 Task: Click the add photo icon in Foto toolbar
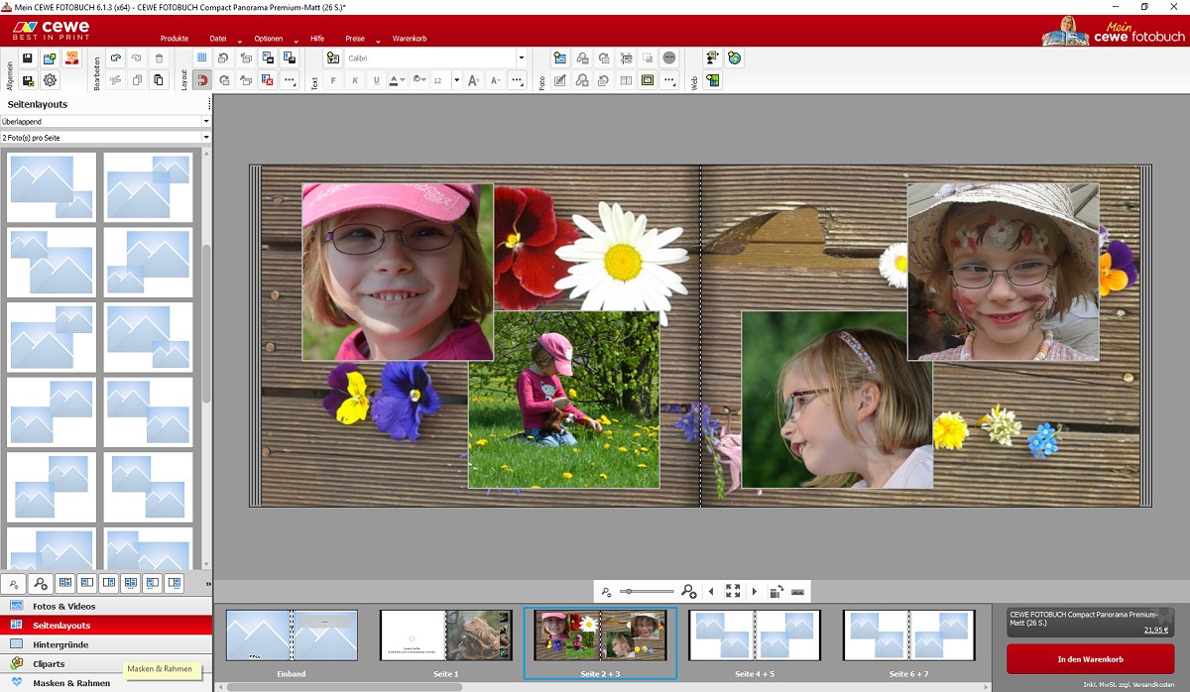tap(559, 58)
